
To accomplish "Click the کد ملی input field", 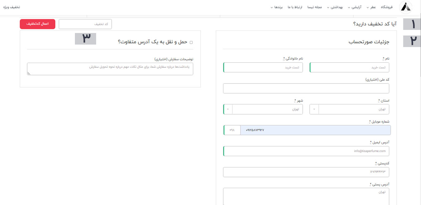I will 306,88.
